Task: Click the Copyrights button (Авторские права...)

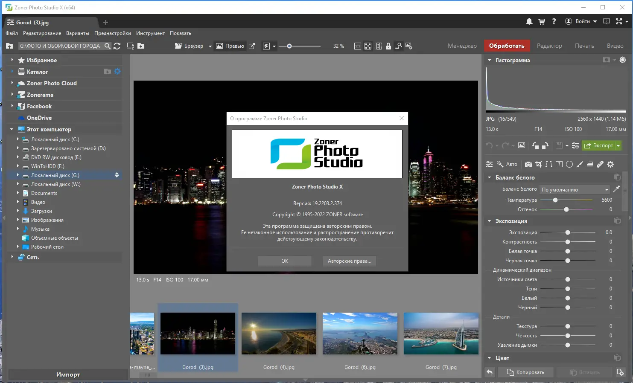Action: pyautogui.click(x=349, y=261)
